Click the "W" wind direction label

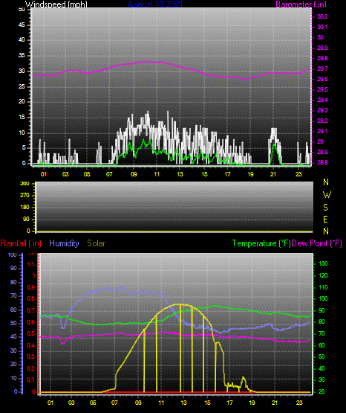327,195
